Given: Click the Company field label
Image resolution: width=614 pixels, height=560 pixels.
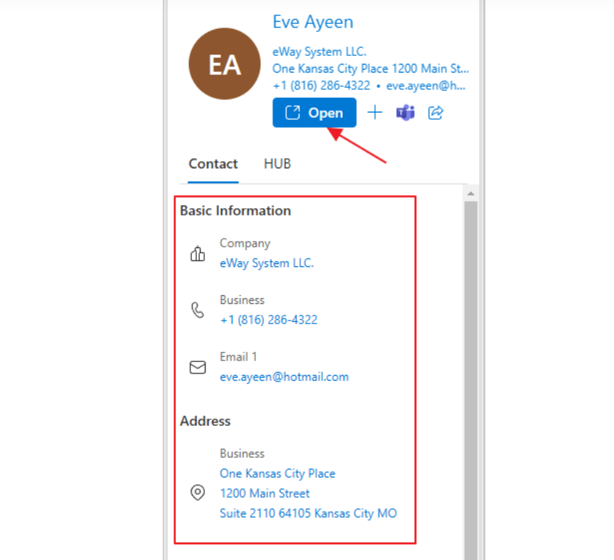Looking at the screenshot, I should [x=245, y=244].
